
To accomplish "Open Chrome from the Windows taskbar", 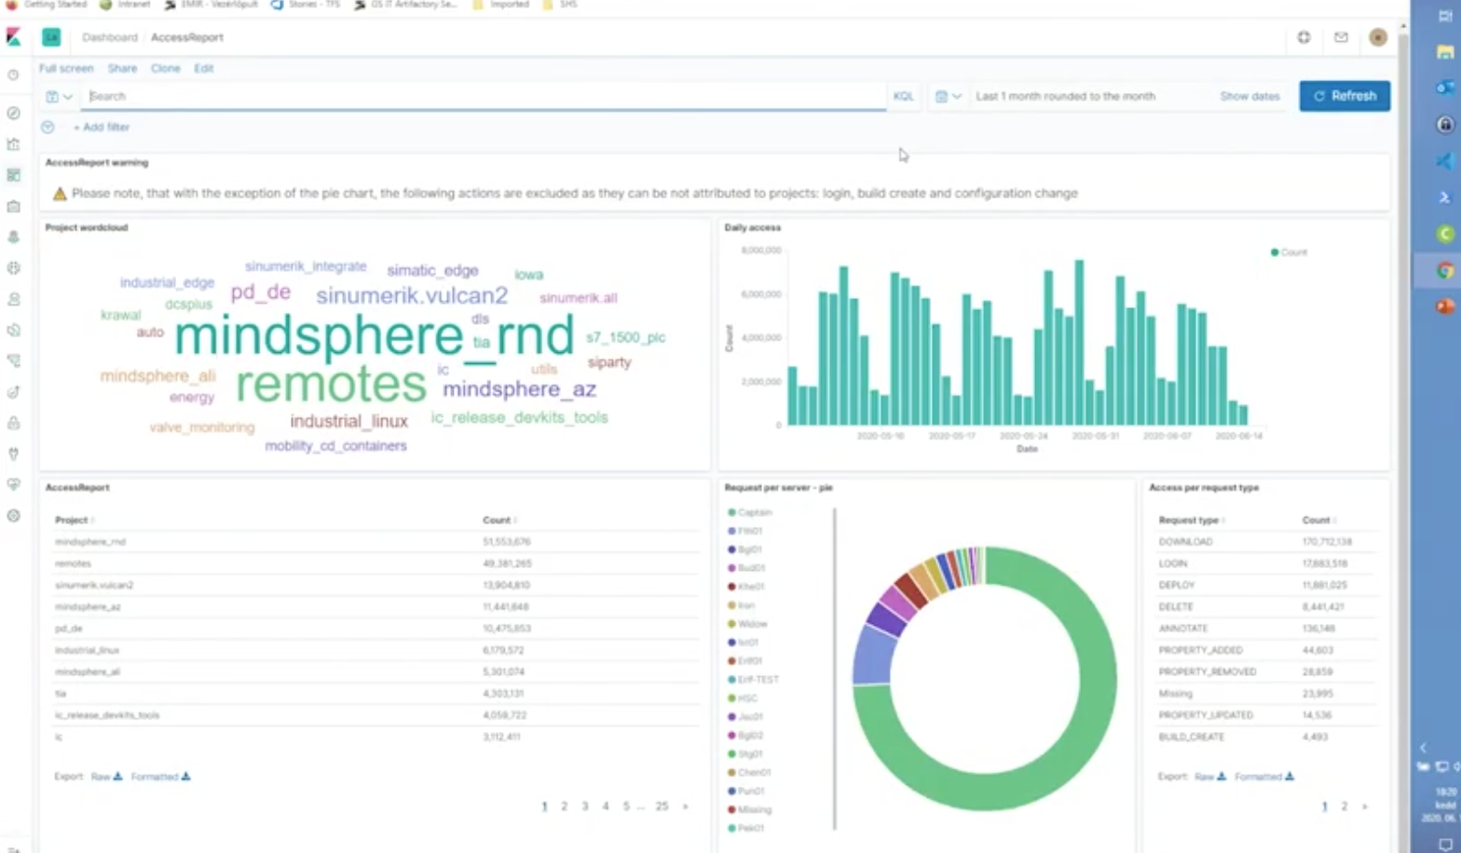I will point(1445,270).
